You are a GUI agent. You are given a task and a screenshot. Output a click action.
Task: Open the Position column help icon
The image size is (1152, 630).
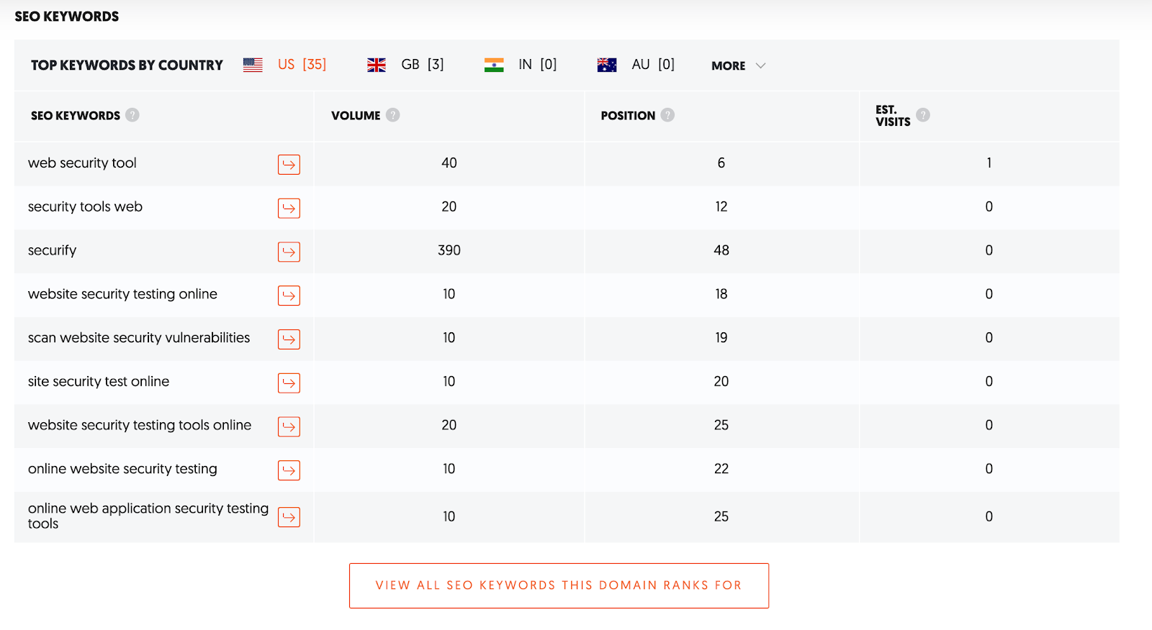point(667,115)
